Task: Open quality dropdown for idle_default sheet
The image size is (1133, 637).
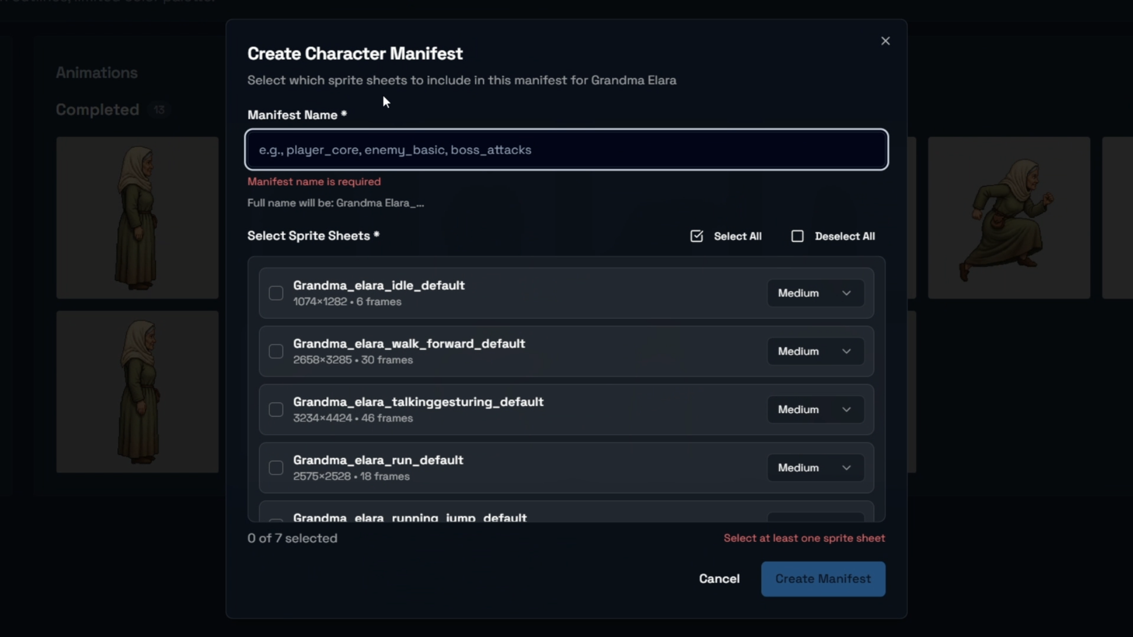Action: point(815,293)
